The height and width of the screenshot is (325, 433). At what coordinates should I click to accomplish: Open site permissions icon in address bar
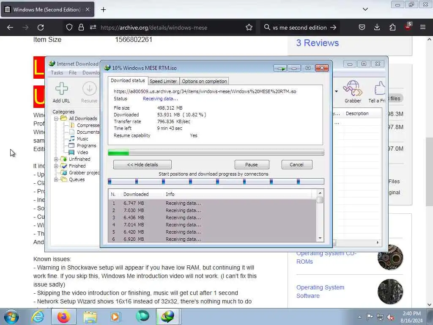(93, 28)
